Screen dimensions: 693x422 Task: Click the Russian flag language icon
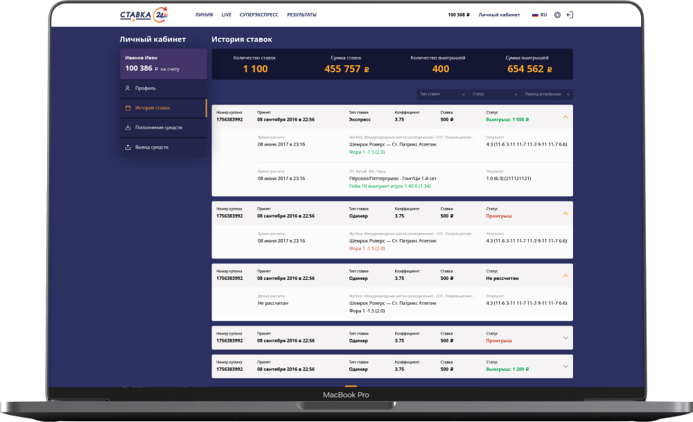pos(535,15)
